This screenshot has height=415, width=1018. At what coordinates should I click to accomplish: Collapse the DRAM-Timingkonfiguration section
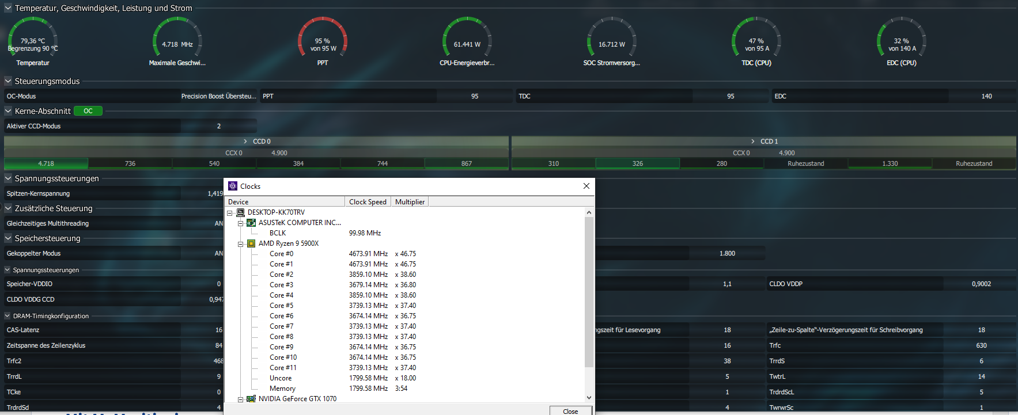7,316
